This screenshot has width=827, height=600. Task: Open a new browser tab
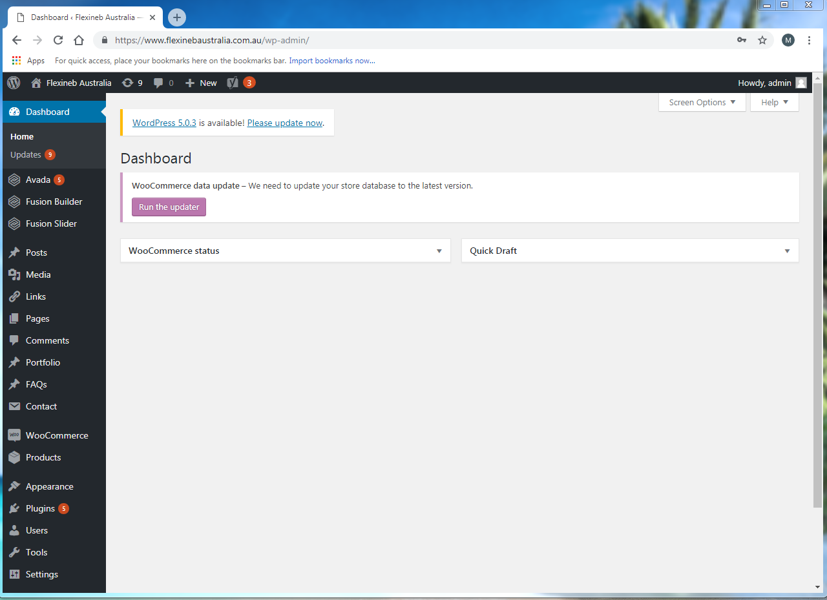[177, 17]
